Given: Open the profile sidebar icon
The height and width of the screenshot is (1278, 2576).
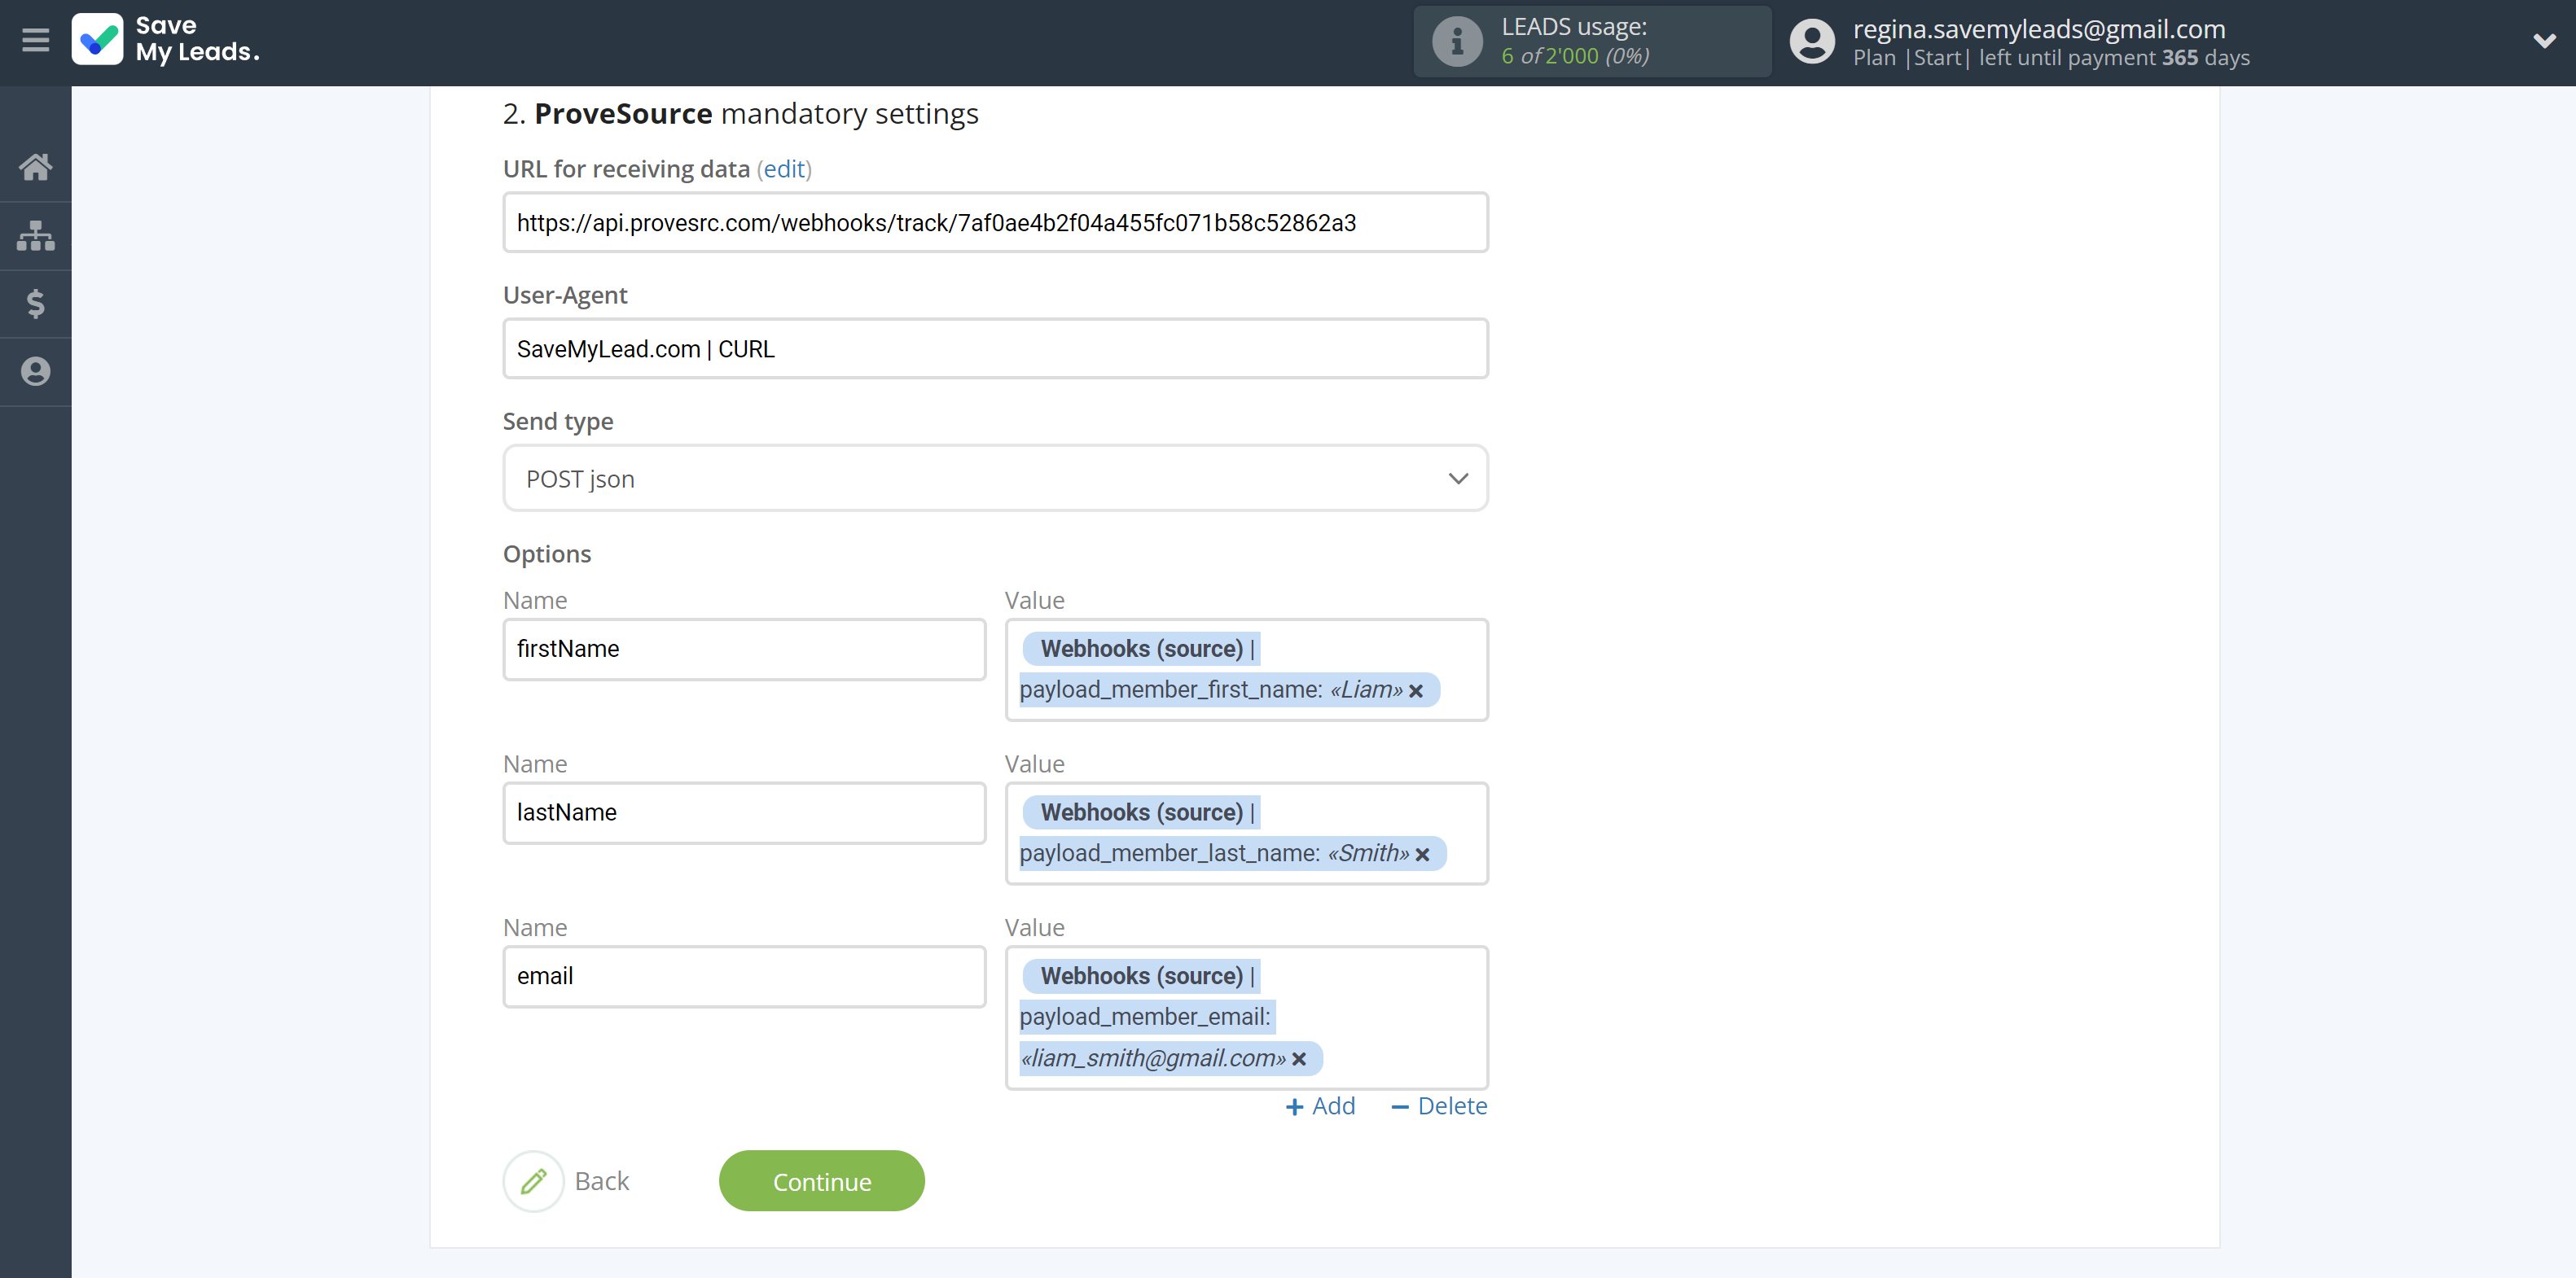Looking at the screenshot, I should click(35, 372).
